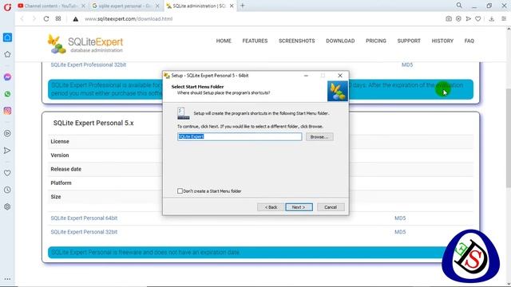Download SQLite Expert Professional 32bit link

click(x=89, y=65)
